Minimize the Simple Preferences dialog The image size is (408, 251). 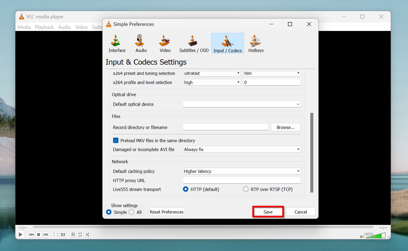pos(271,24)
